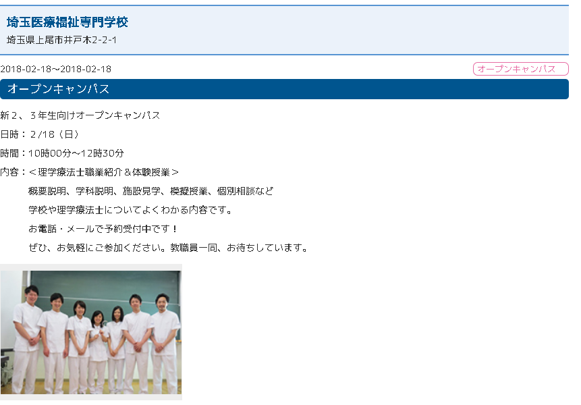Open the staff group photo thumbnail

pyautogui.click(x=90, y=332)
